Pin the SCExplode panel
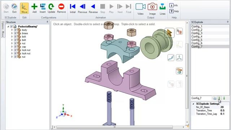 pos(228,22)
